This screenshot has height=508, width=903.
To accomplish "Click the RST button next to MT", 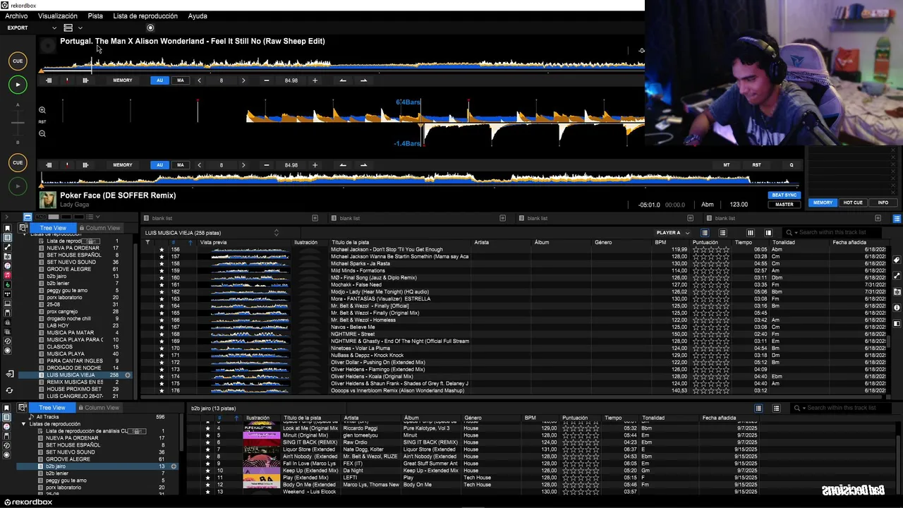I will coord(756,165).
